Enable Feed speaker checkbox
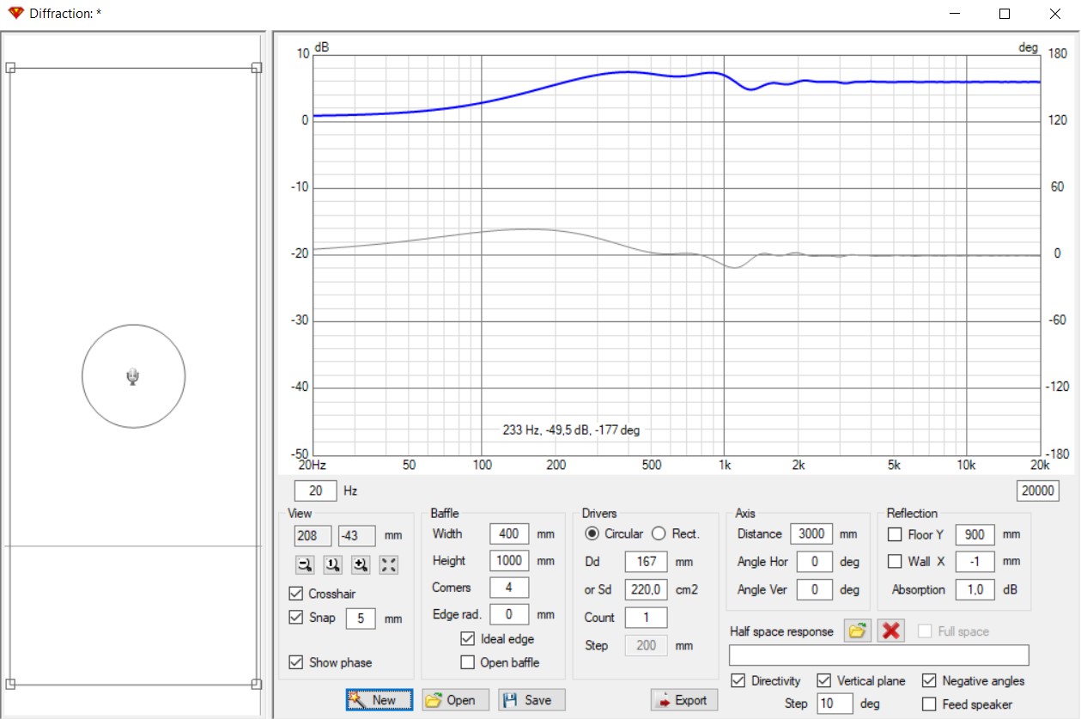1081x719 pixels. pyautogui.click(x=929, y=704)
